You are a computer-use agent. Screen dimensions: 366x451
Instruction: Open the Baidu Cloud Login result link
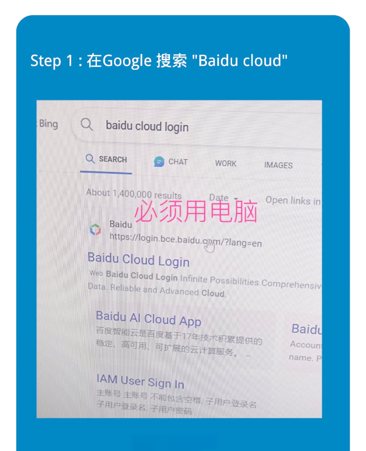(138, 260)
